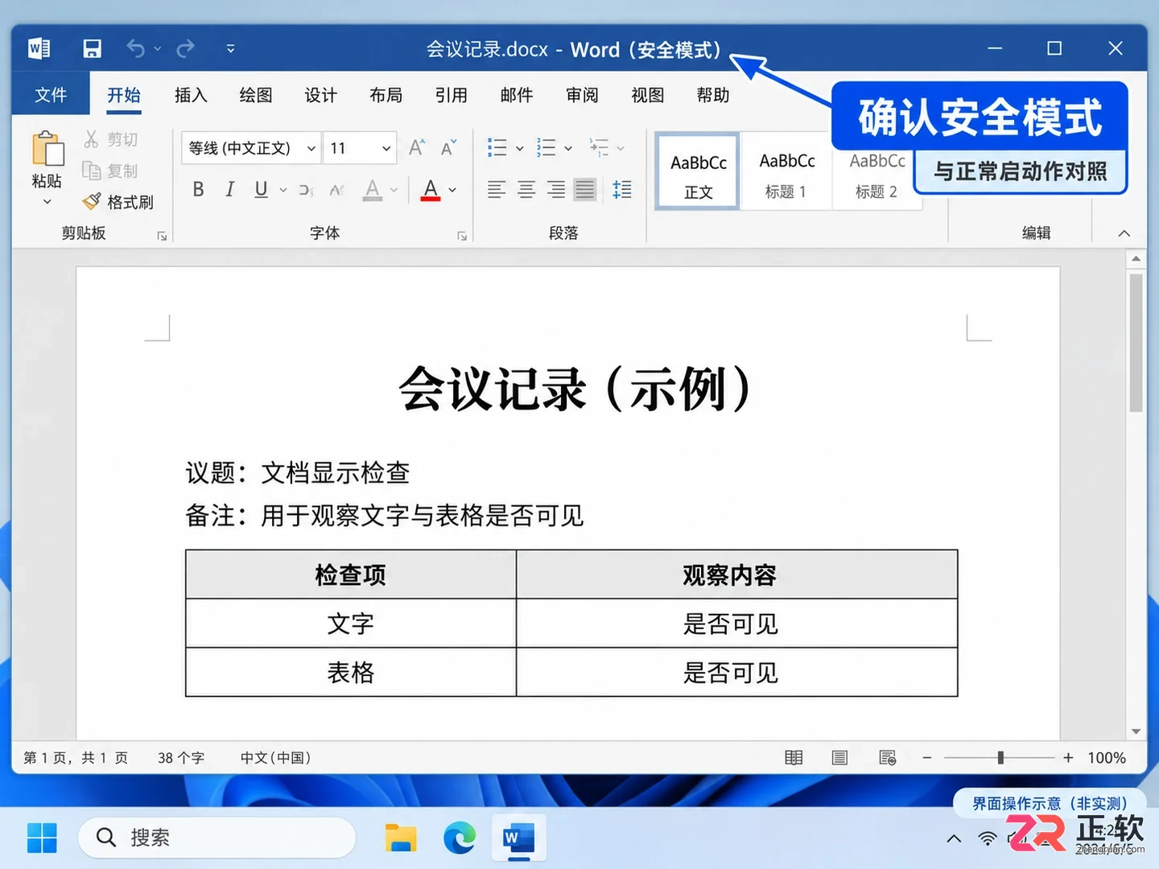Switch to the 插入 tab

click(191, 95)
